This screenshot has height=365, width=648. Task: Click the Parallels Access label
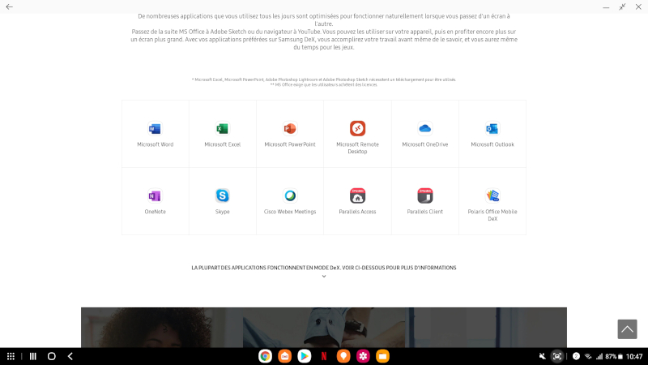click(x=357, y=212)
